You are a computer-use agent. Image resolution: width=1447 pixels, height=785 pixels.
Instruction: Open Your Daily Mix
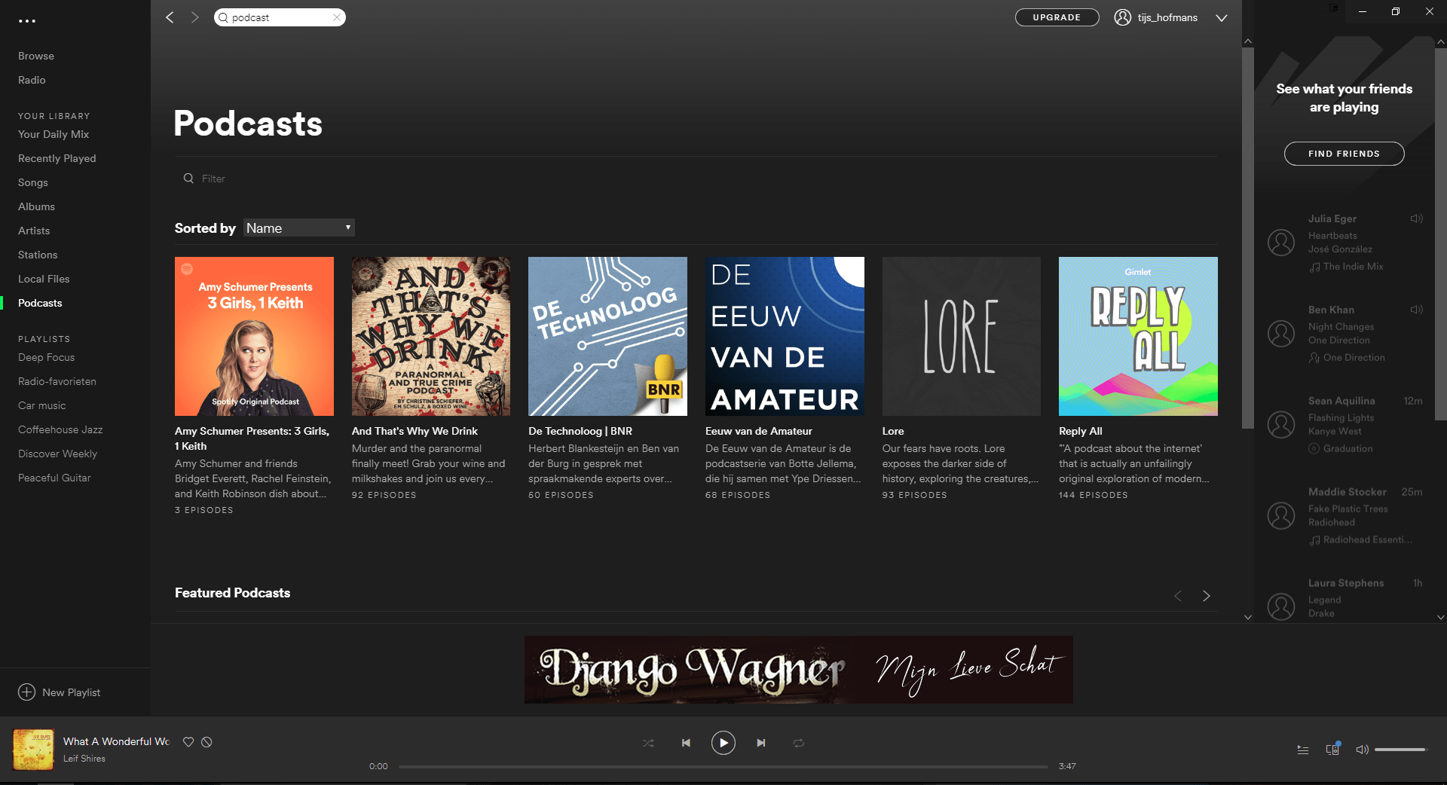click(x=54, y=134)
